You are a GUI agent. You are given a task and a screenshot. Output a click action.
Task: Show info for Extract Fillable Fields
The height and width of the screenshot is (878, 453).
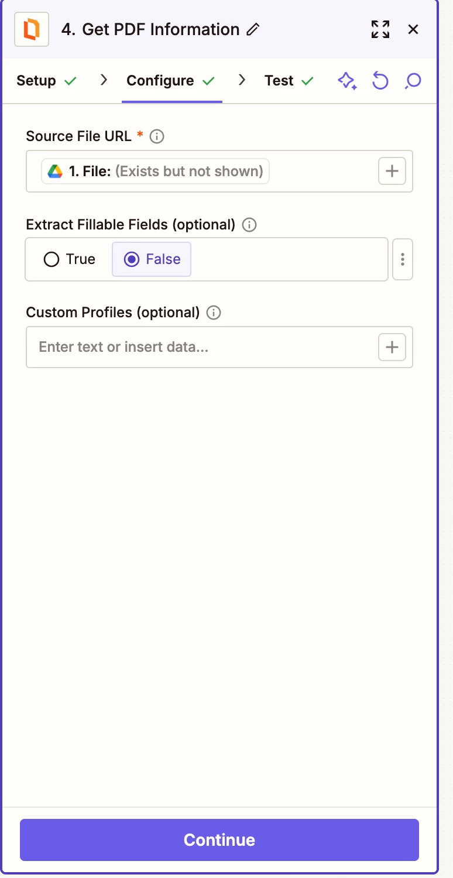[x=249, y=225]
